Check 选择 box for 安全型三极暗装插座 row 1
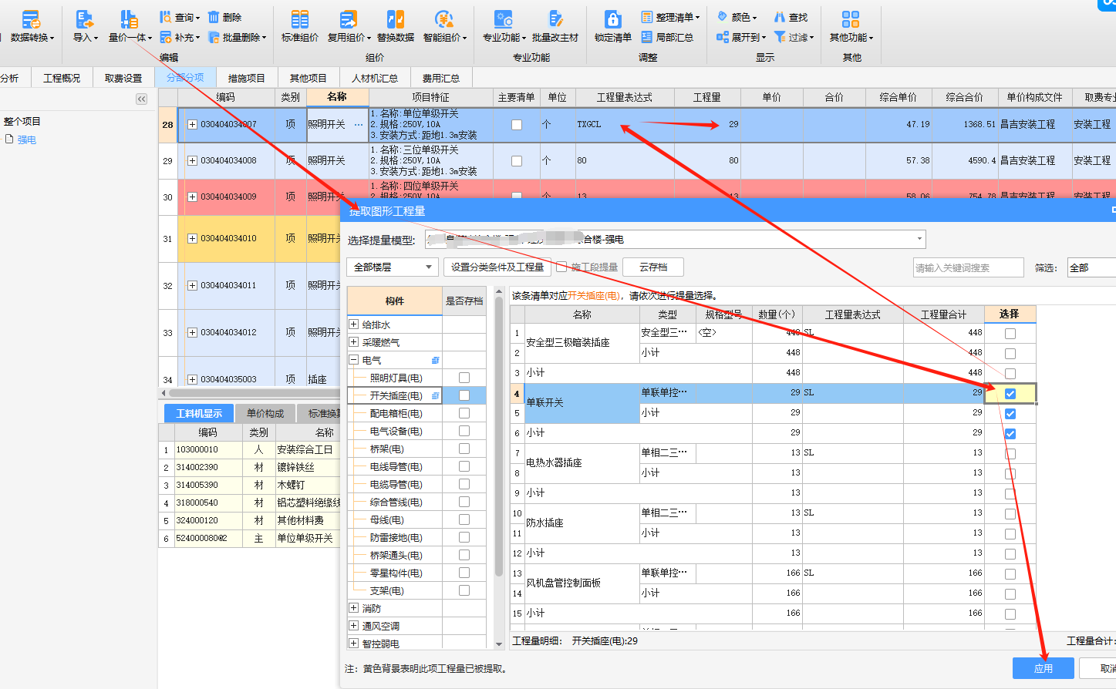This screenshot has height=689, width=1116. coord(1010,334)
